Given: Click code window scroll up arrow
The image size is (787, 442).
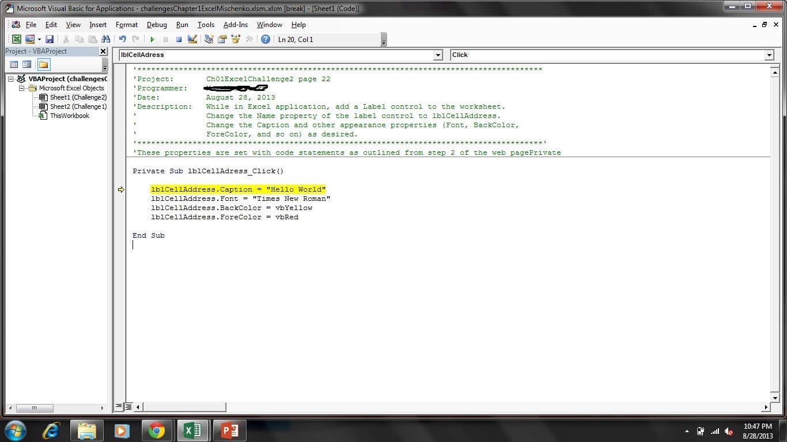Looking at the screenshot, I should tap(775, 72).
